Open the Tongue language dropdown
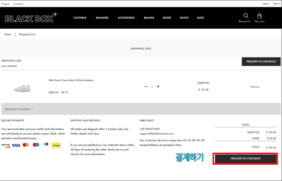The image size is (282, 181). [x=6, y=4]
